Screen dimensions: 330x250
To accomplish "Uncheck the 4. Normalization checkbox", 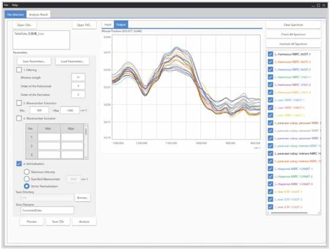I will click(19, 163).
